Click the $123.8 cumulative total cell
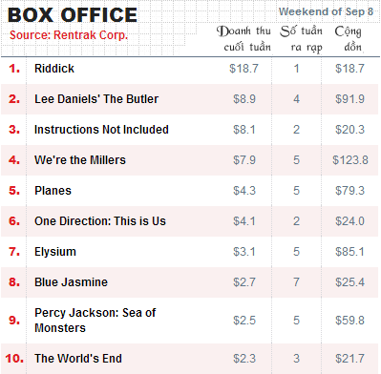381x374 pixels. [350, 160]
